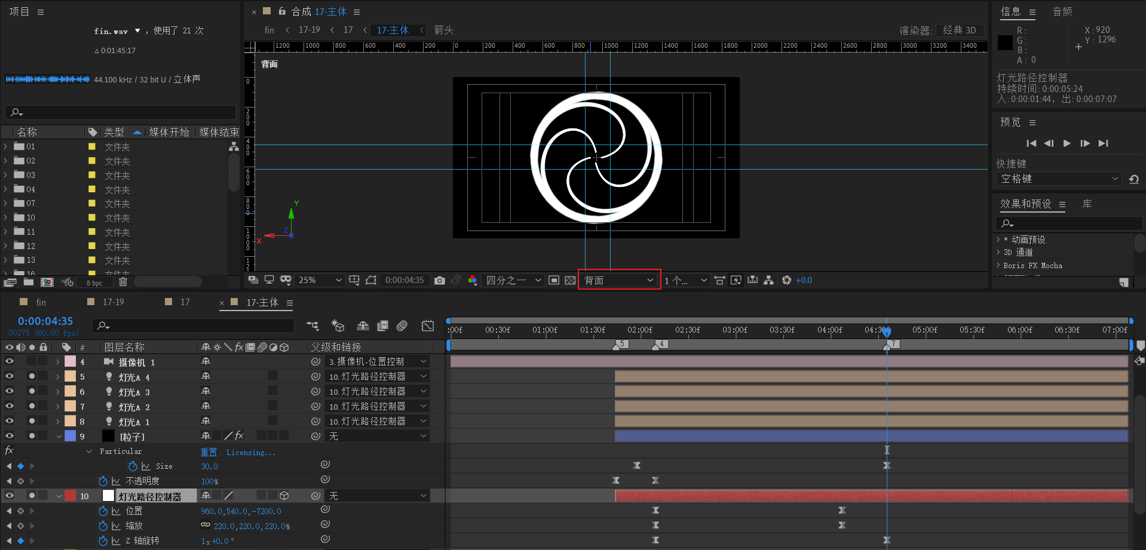This screenshot has height=550, width=1146.
Task: Switch to the fin timeline tab
Action: click(41, 302)
